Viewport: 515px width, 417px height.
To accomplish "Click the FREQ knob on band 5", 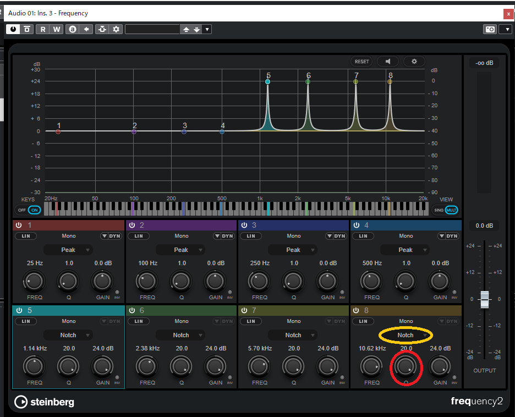I will click(x=34, y=367).
